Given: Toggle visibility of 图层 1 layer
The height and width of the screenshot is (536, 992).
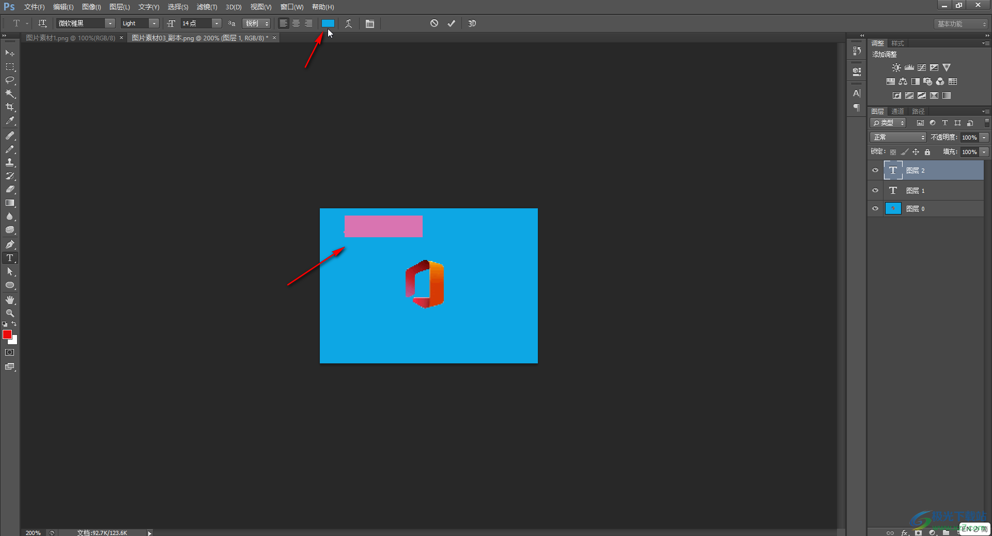Looking at the screenshot, I should click(875, 190).
